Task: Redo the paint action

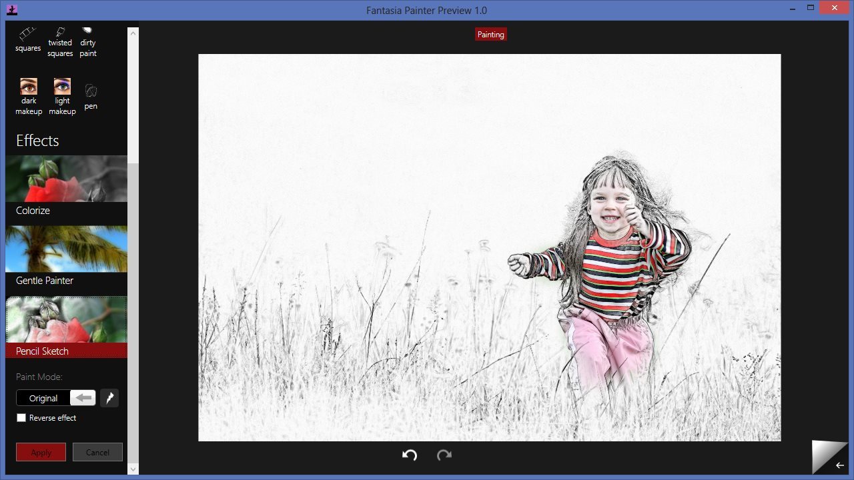Action: (444, 455)
